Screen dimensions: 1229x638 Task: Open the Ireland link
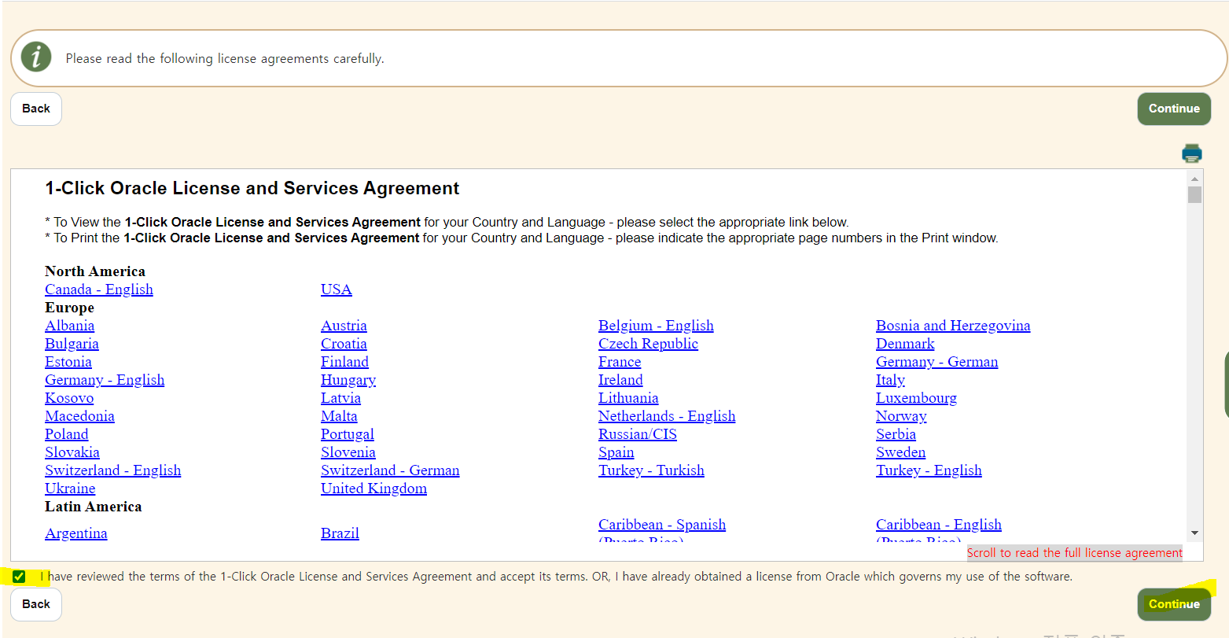point(620,380)
